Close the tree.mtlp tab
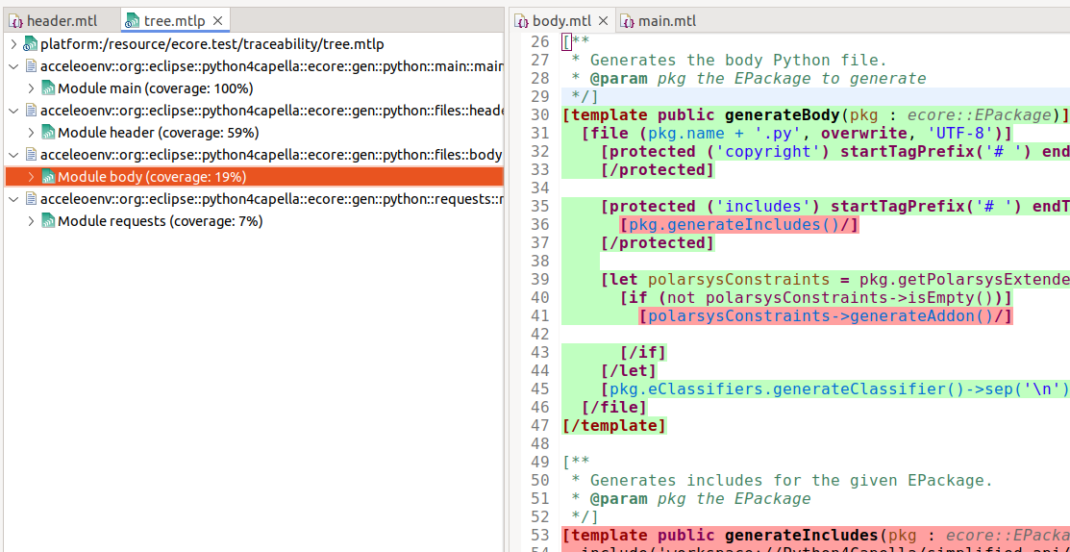This screenshot has height=552, width=1070. point(217,20)
